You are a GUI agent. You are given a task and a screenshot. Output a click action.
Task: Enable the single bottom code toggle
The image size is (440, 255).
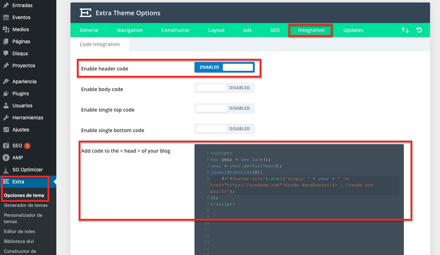click(x=224, y=129)
